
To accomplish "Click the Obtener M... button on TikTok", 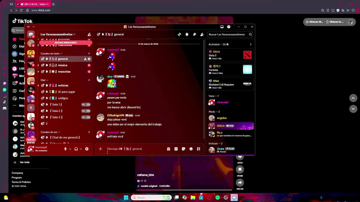I will pyautogui.click(x=314, y=22).
